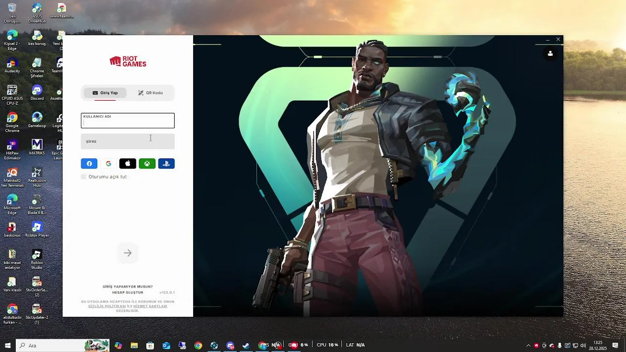Open the notification center icon
The height and width of the screenshot is (352, 626).
[615, 345]
